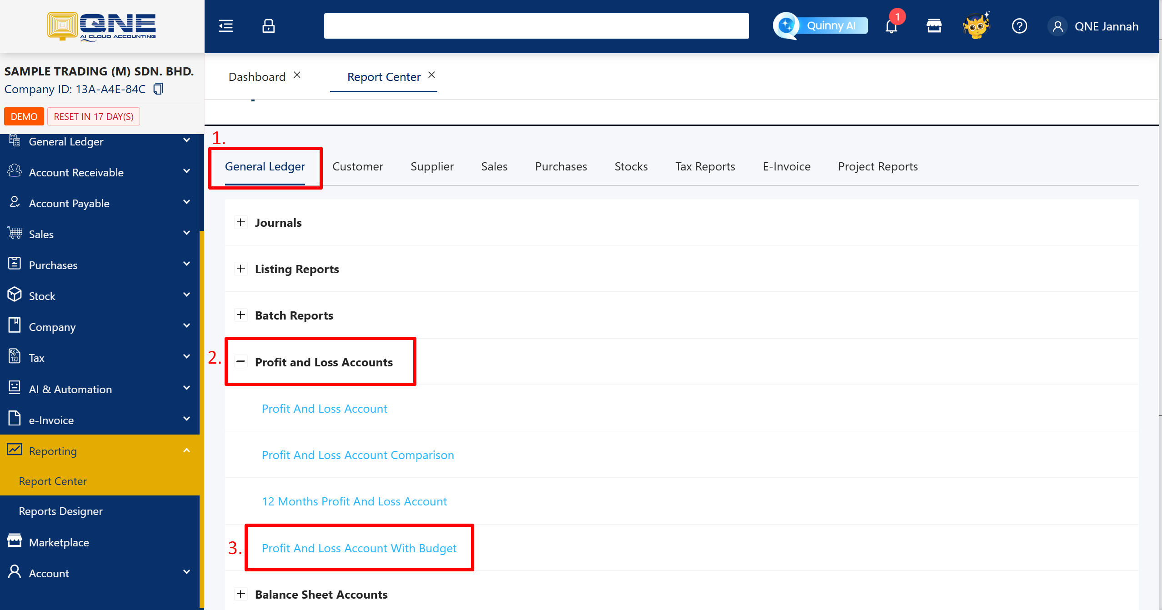This screenshot has width=1162, height=610.
Task: Collapse the Profit and Loss Accounts section
Action: (x=241, y=362)
